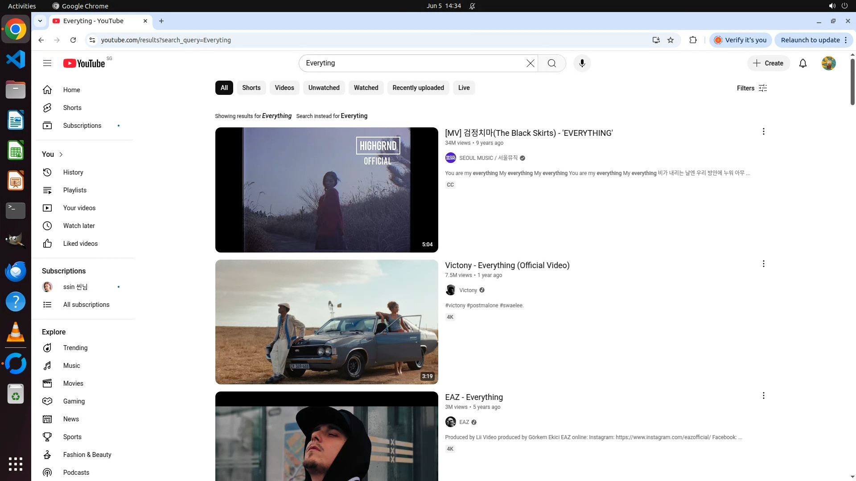Clear the search box with X icon
Image resolution: width=856 pixels, height=481 pixels.
click(x=530, y=63)
